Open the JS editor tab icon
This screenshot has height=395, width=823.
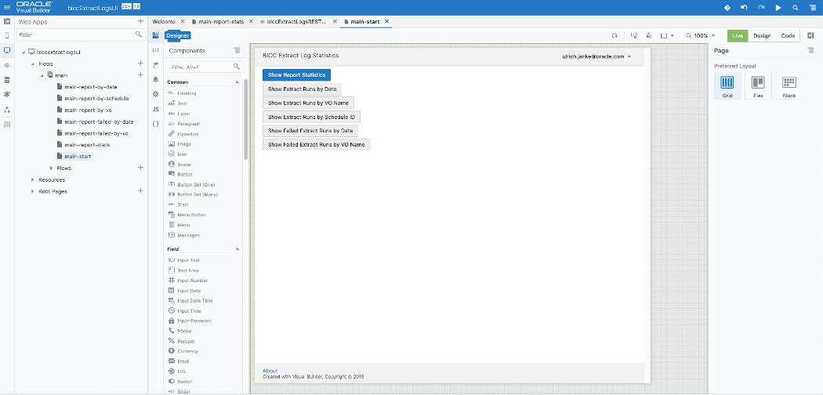click(x=155, y=109)
